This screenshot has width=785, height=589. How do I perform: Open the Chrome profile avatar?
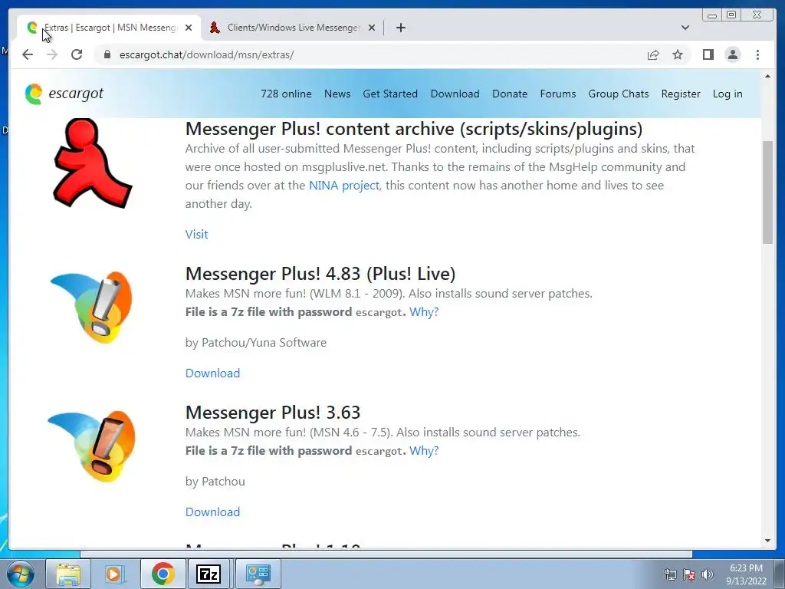pyautogui.click(x=732, y=54)
